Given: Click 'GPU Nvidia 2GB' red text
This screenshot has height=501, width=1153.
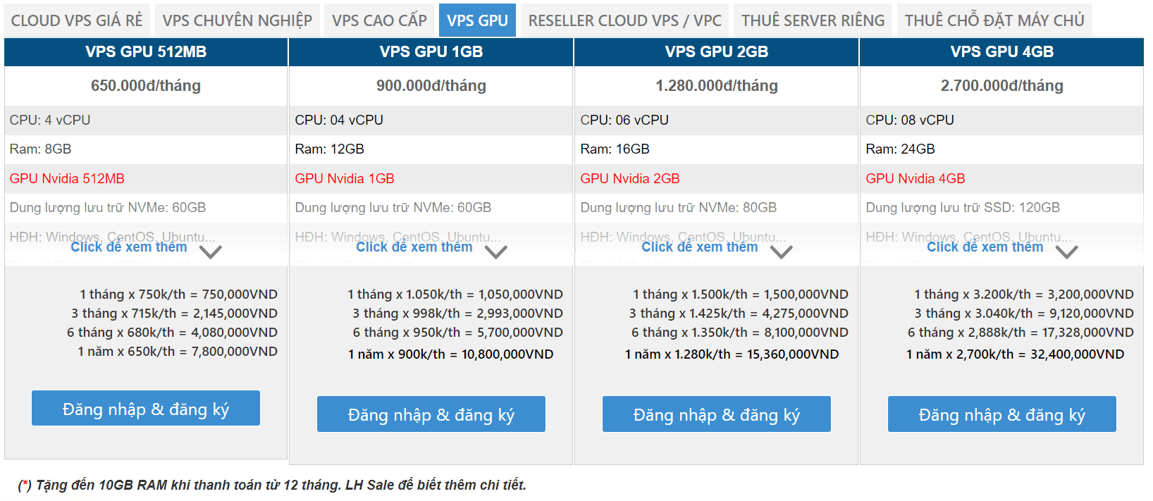Looking at the screenshot, I should click(630, 178).
